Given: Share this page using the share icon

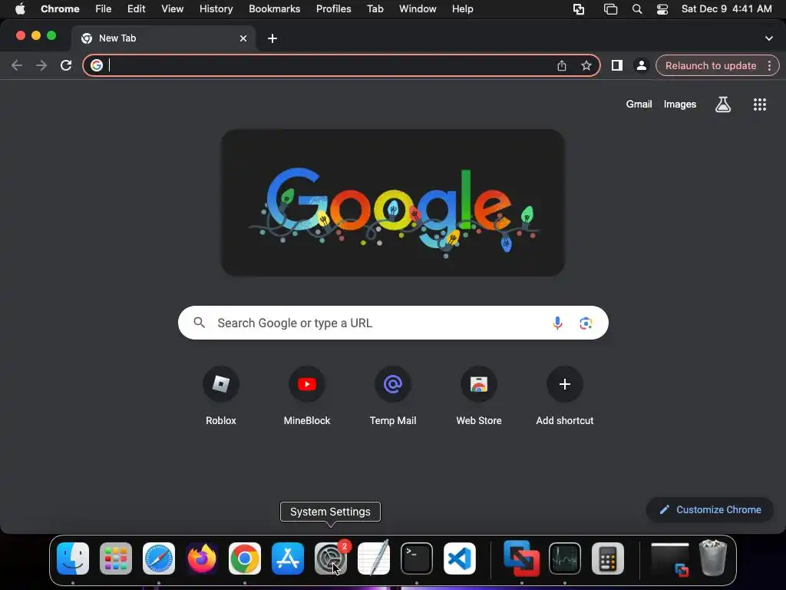Looking at the screenshot, I should (562, 65).
